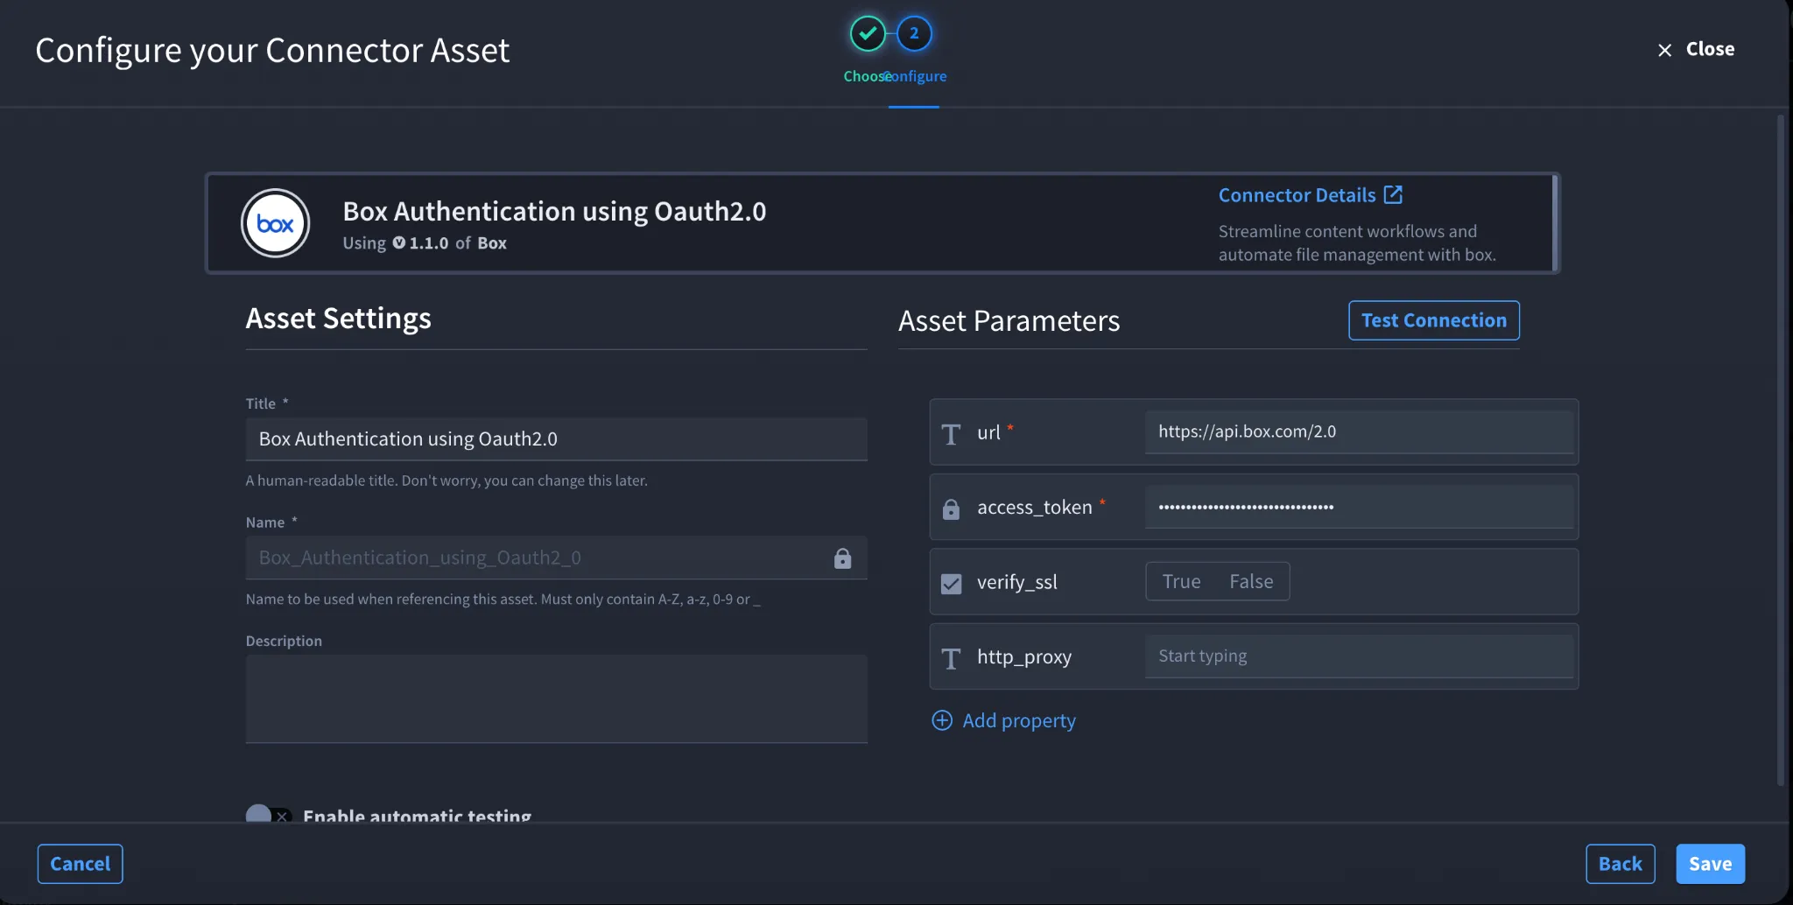Click Close text at top right

pyautogui.click(x=1710, y=49)
